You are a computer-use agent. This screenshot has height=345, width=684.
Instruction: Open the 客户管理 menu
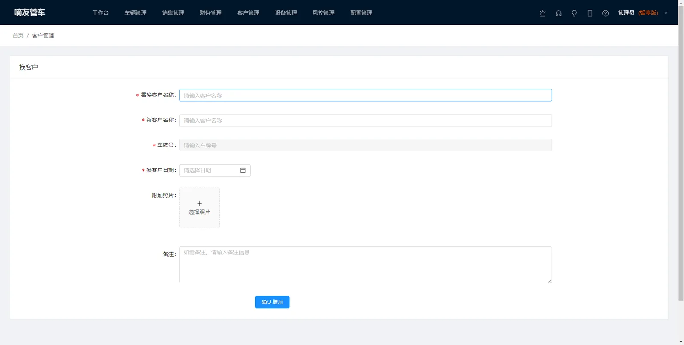[x=248, y=13]
